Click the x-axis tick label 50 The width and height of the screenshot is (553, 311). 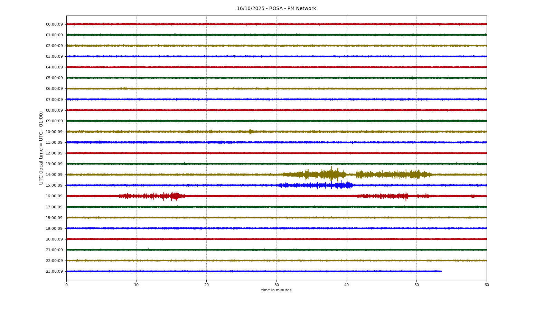click(x=416, y=285)
